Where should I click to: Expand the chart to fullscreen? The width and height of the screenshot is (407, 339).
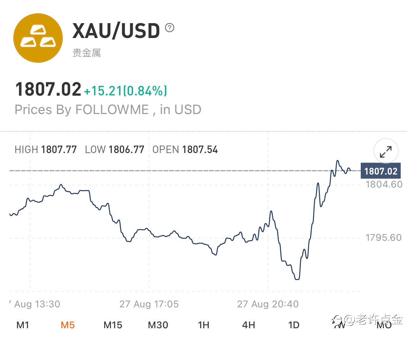click(x=386, y=152)
